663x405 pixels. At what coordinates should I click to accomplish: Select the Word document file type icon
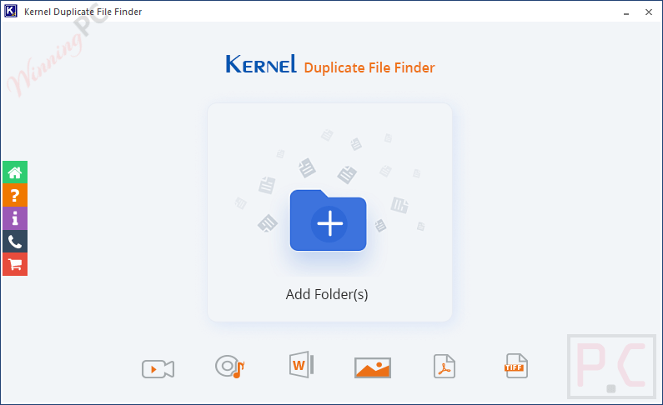302,364
